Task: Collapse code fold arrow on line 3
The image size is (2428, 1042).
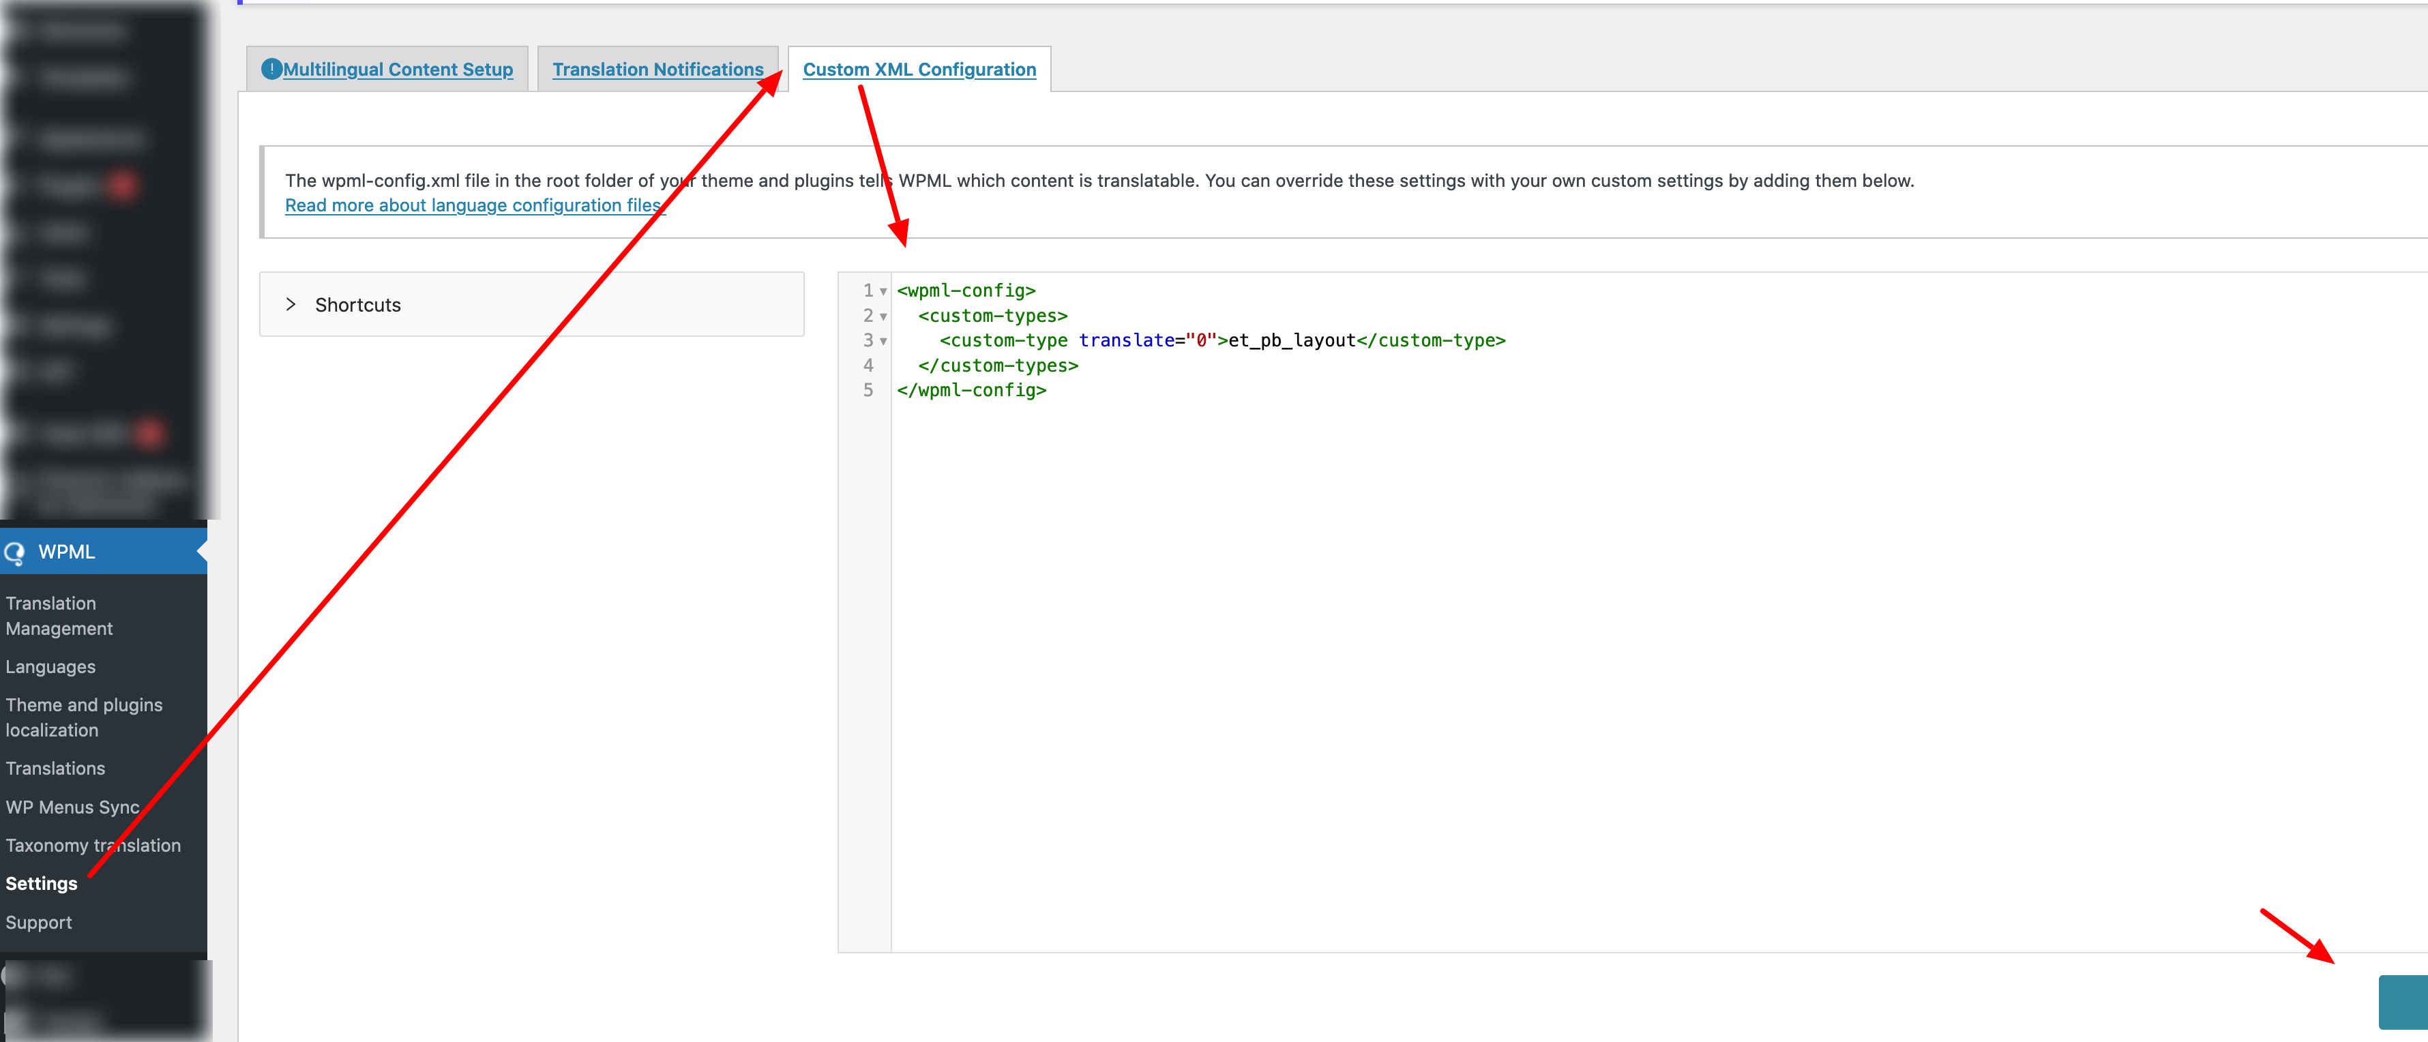Action: tap(883, 341)
